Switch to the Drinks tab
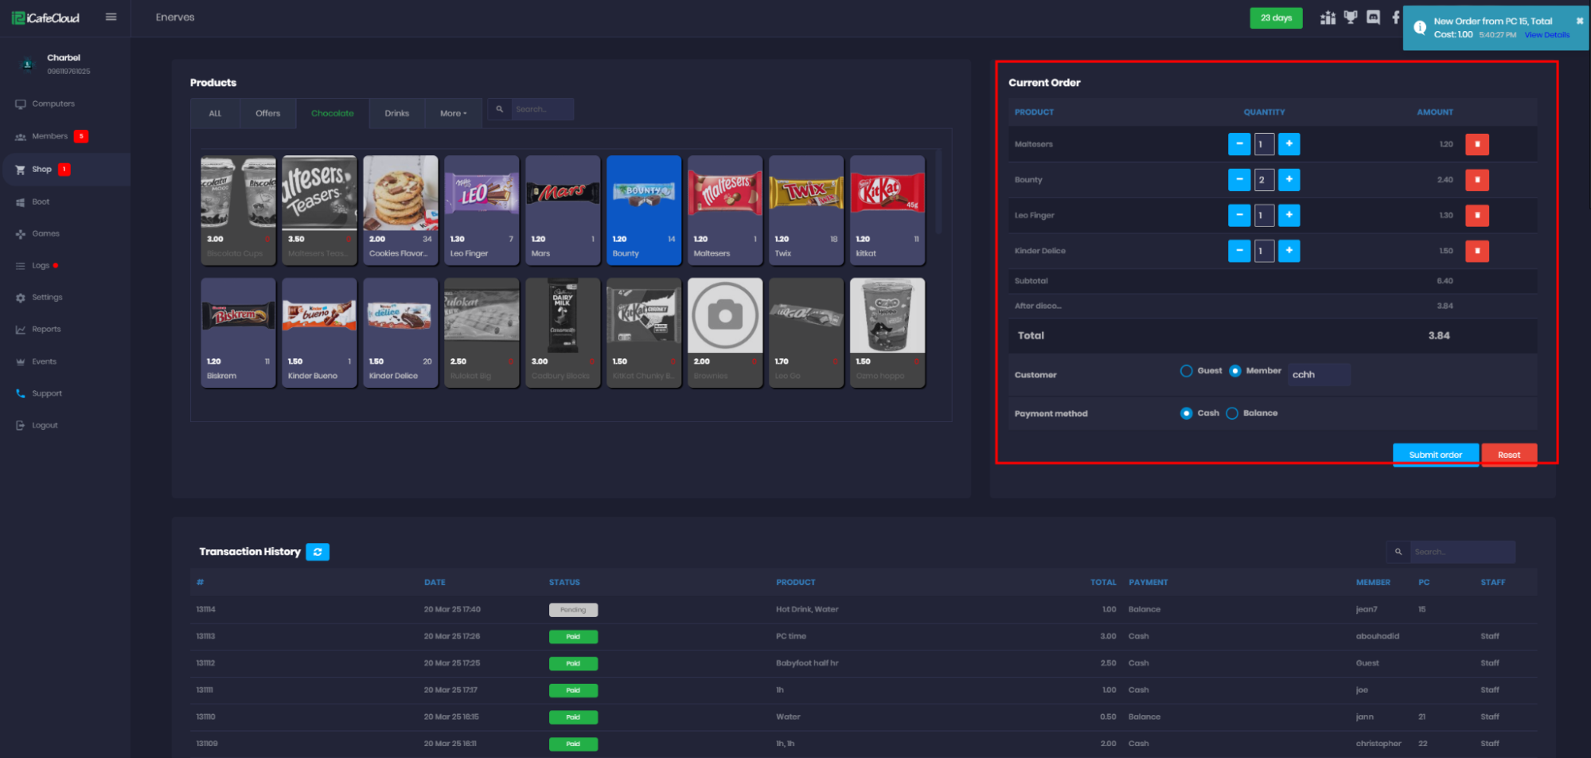The width and height of the screenshot is (1591, 758). [x=396, y=113]
